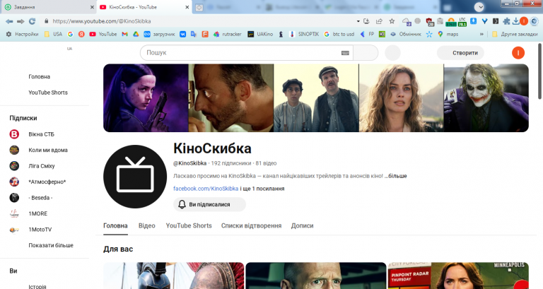Open Вікна СТБ subscription channel
The height and width of the screenshot is (289, 543).
click(41, 134)
